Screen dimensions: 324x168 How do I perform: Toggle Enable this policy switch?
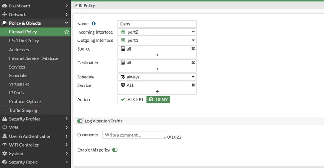click(x=115, y=150)
